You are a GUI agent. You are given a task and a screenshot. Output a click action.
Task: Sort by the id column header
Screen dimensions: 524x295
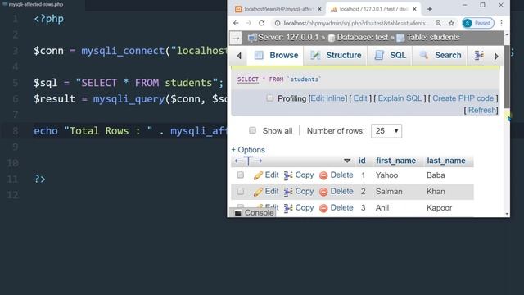[x=362, y=161]
